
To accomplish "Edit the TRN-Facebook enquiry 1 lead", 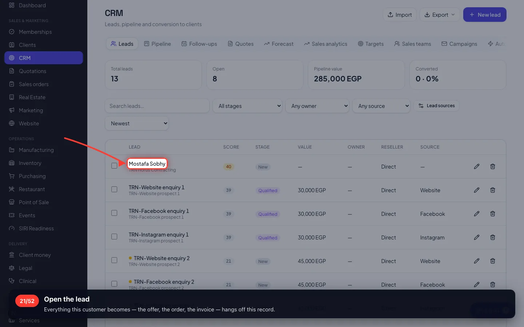I will (477, 214).
